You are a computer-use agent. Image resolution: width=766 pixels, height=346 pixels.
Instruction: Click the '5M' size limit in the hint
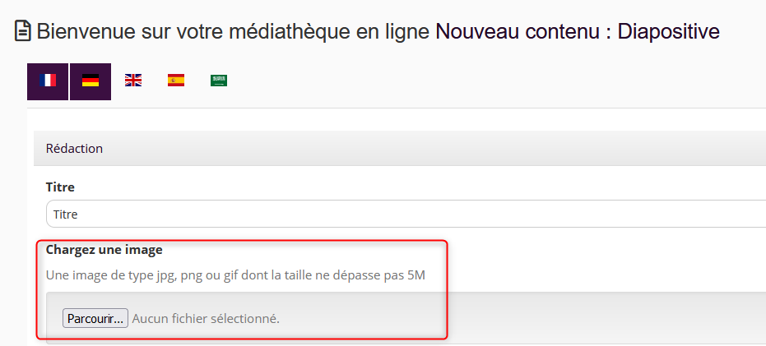[415, 274]
